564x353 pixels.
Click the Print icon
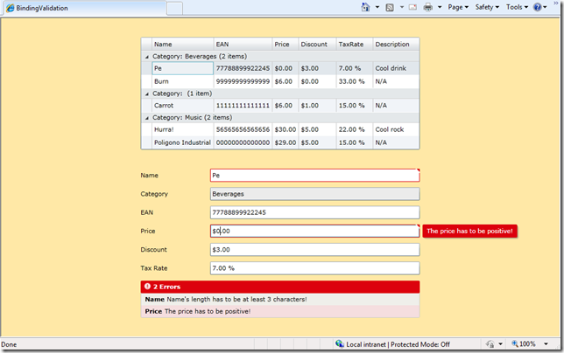[428, 7]
